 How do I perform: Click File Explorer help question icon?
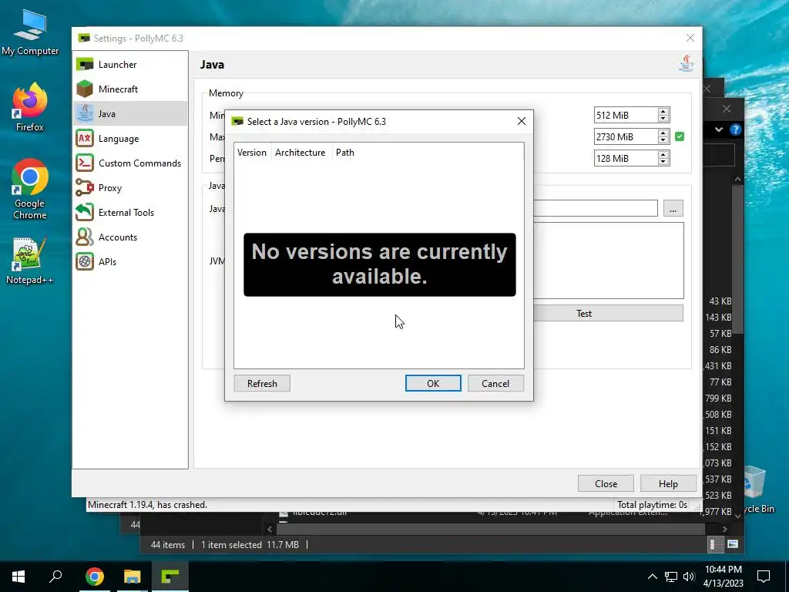[735, 129]
